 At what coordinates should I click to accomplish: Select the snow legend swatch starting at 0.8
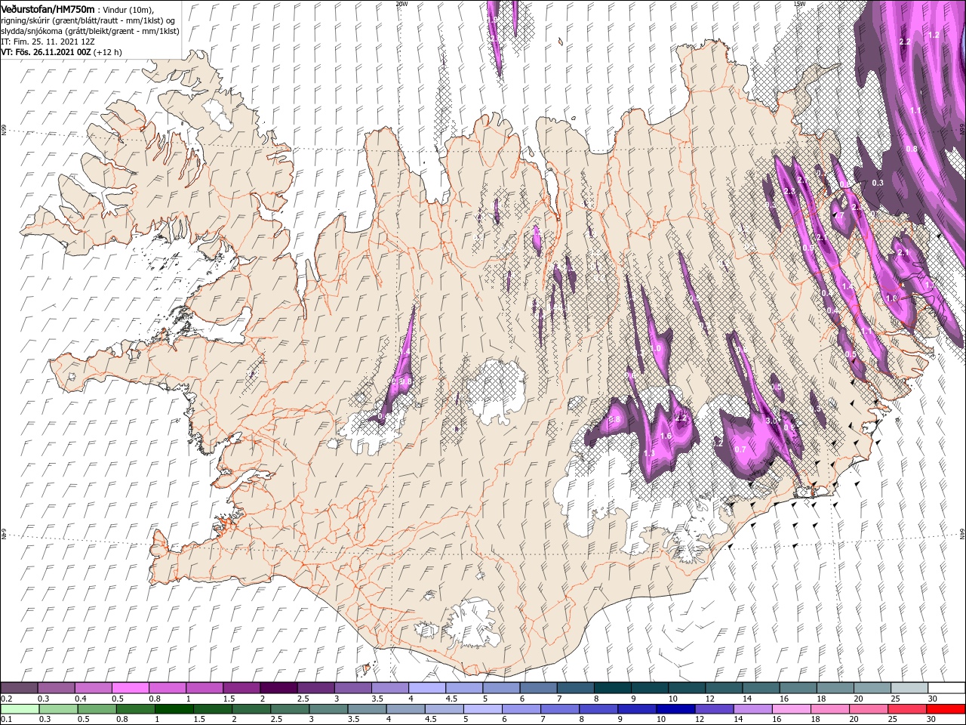pyautogui.click(x=168, y=688)
